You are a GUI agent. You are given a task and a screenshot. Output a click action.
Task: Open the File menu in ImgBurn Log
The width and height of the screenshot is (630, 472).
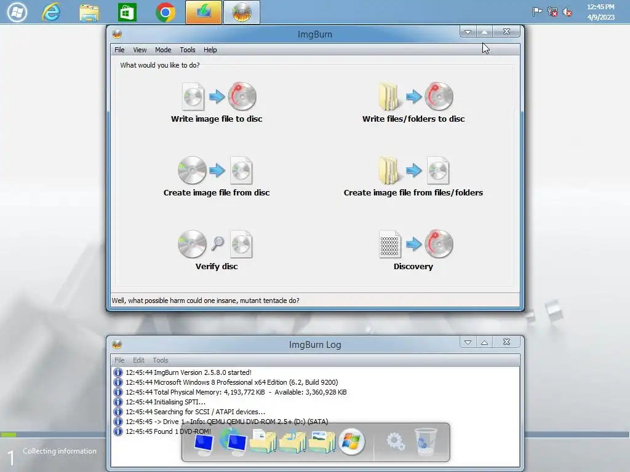pos(119,360)
